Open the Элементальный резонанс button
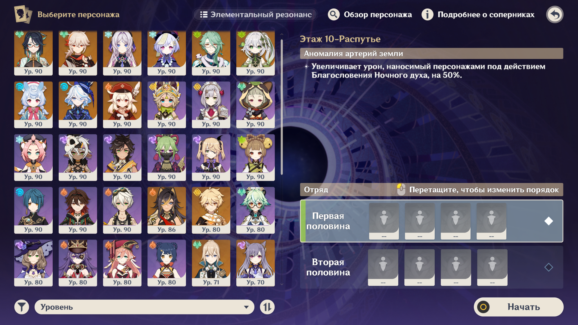Screen dimensions: 578x325 (x=255, y=14)
